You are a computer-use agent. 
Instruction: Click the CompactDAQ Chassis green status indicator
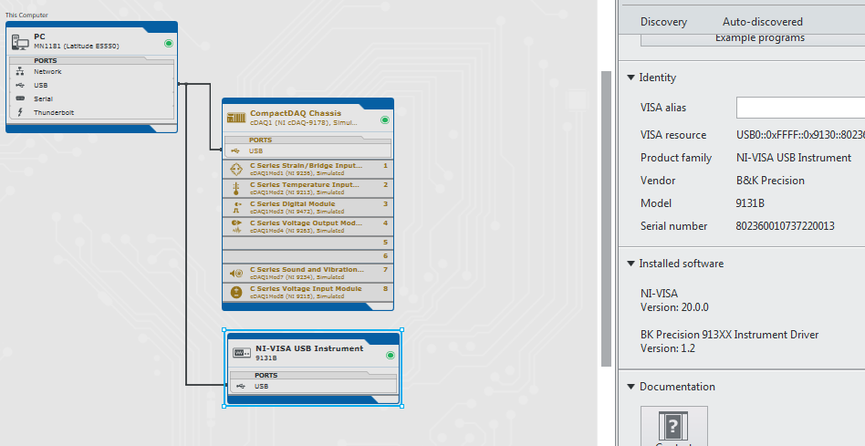tap(385, 120)
